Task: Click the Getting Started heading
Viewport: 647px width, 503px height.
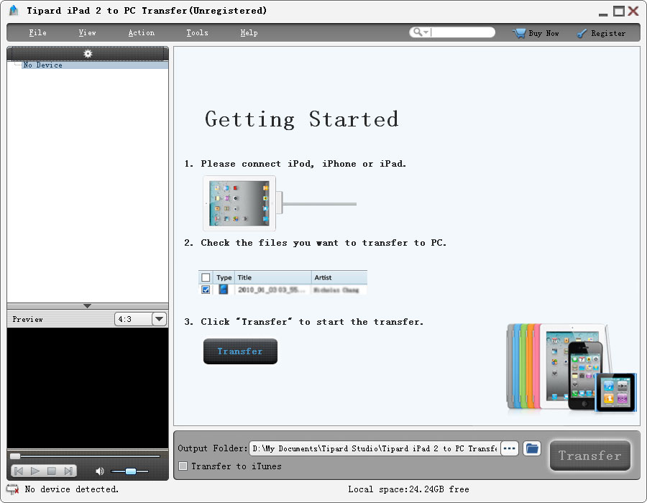Action: click(x=302, y=119)
